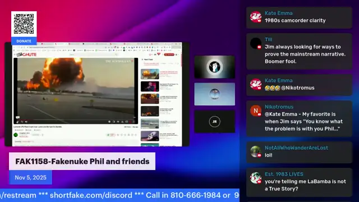Click the Est. 1983 LIVES username

pyautogui.click(x=284, y=175)
